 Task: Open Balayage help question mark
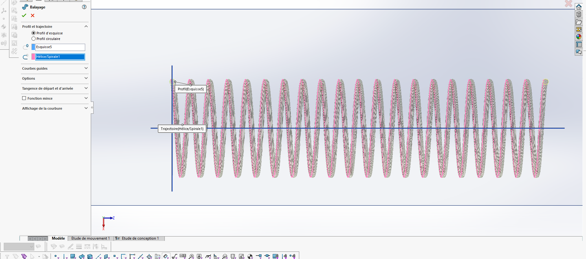click(84, 7)
